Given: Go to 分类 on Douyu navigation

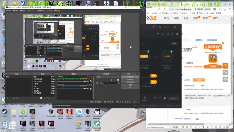Looking at the screenshot, I should tap(186, 18).
